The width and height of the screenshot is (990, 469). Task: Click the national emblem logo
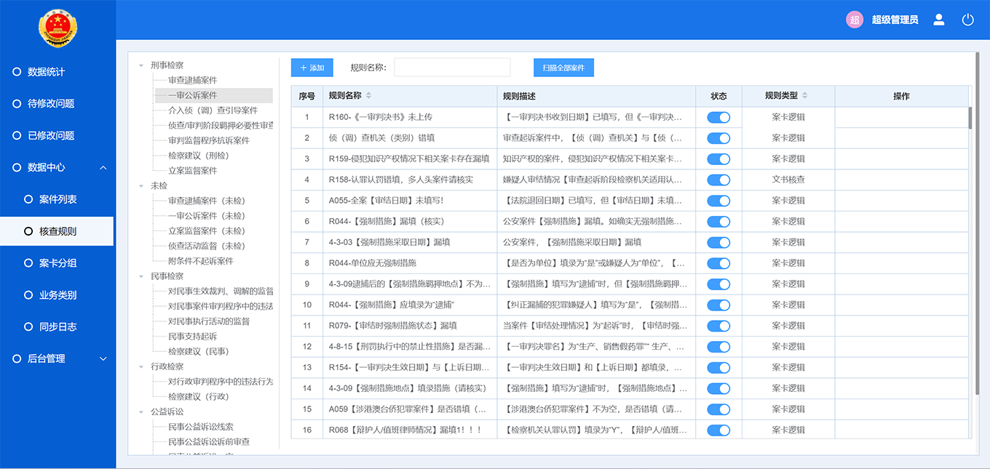[58, 28]
